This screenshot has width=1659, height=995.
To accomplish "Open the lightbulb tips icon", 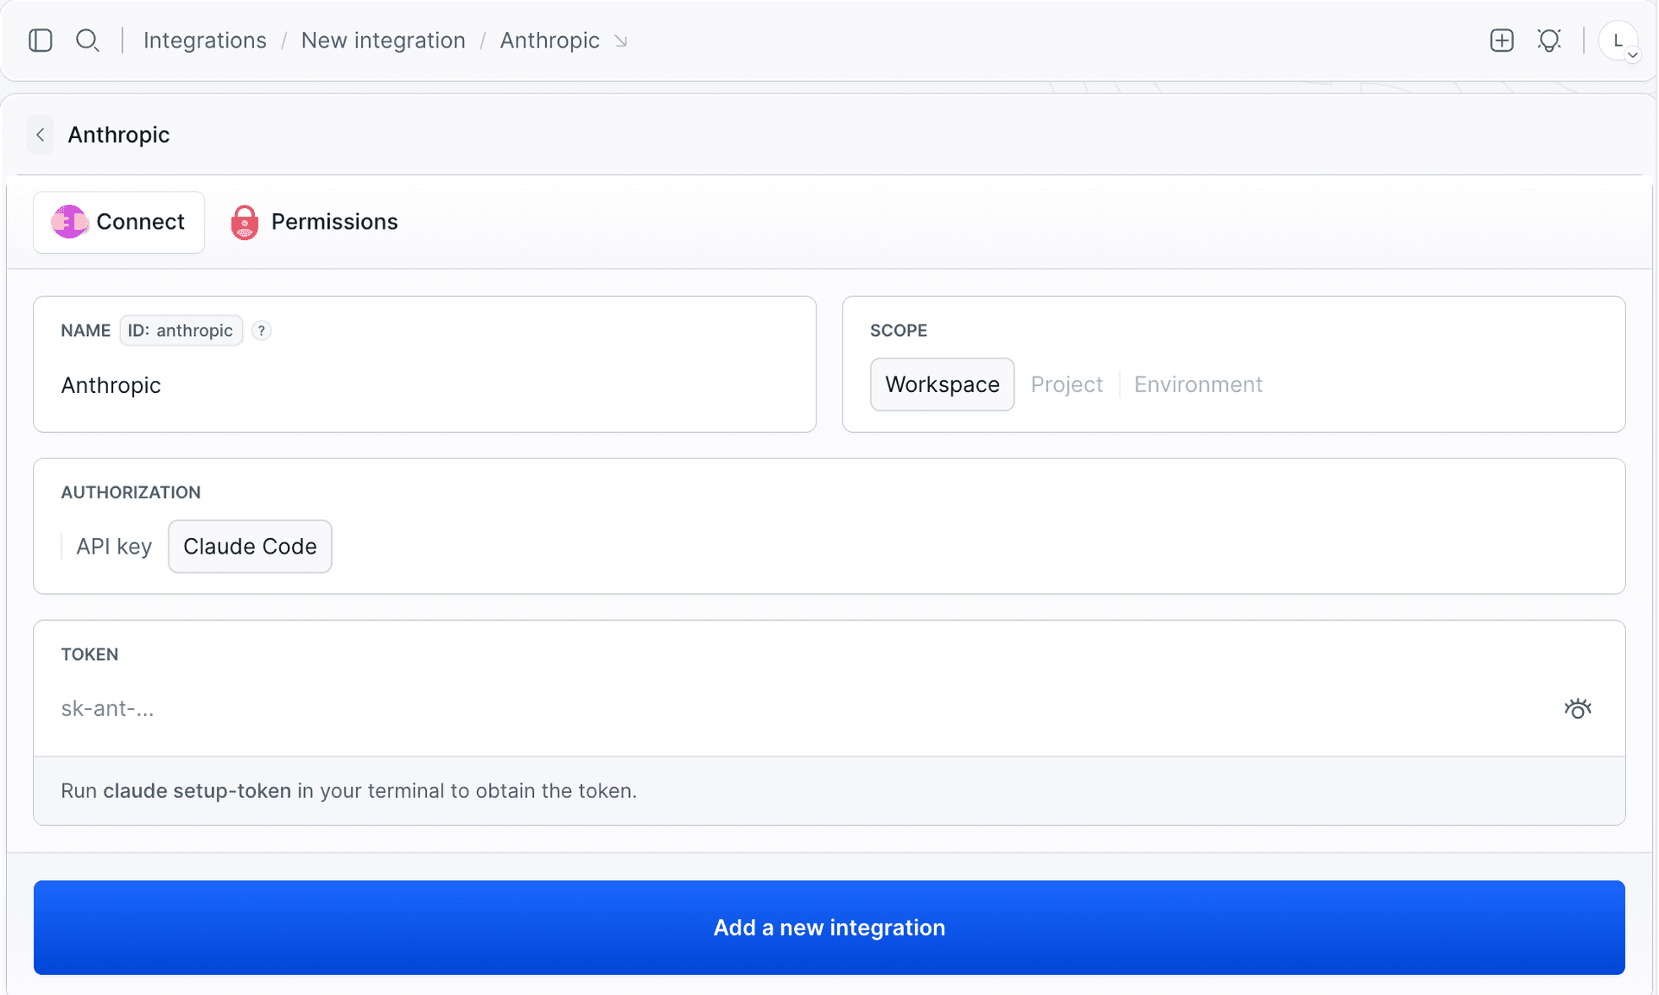I will pyautogui.click(x=1549, y=41).
